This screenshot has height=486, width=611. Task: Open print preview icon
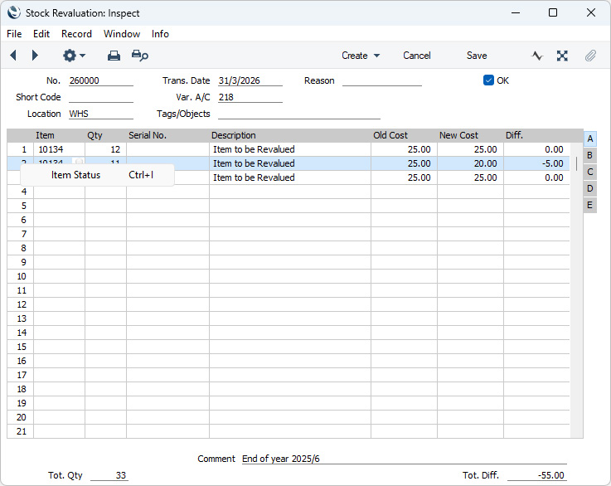139,56
